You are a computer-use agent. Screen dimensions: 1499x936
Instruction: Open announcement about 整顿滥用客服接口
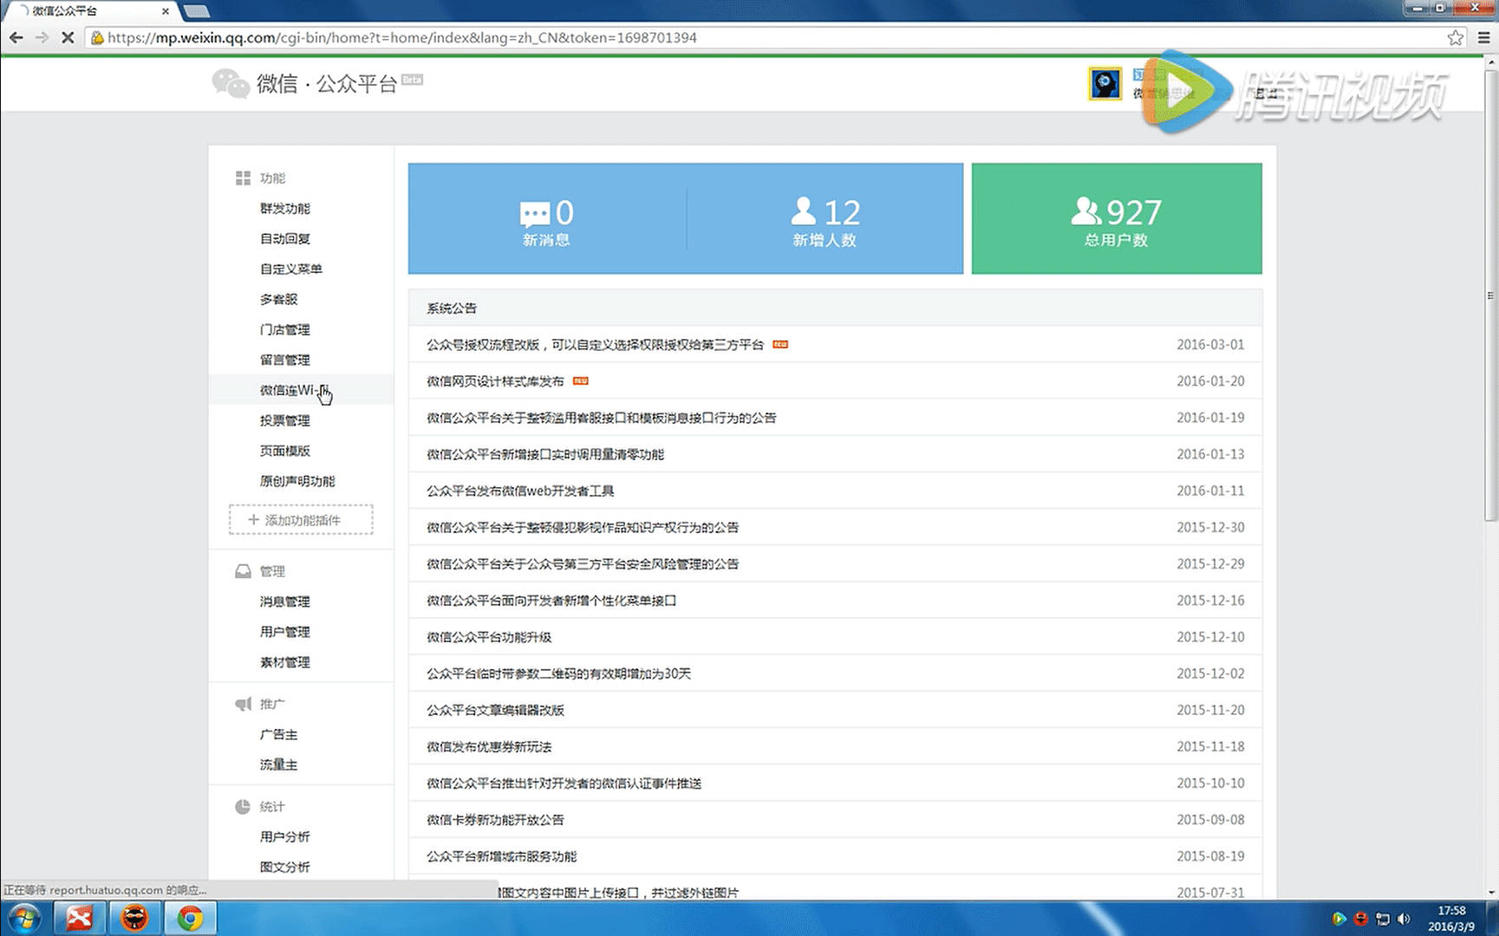click(x=601, y=418)
